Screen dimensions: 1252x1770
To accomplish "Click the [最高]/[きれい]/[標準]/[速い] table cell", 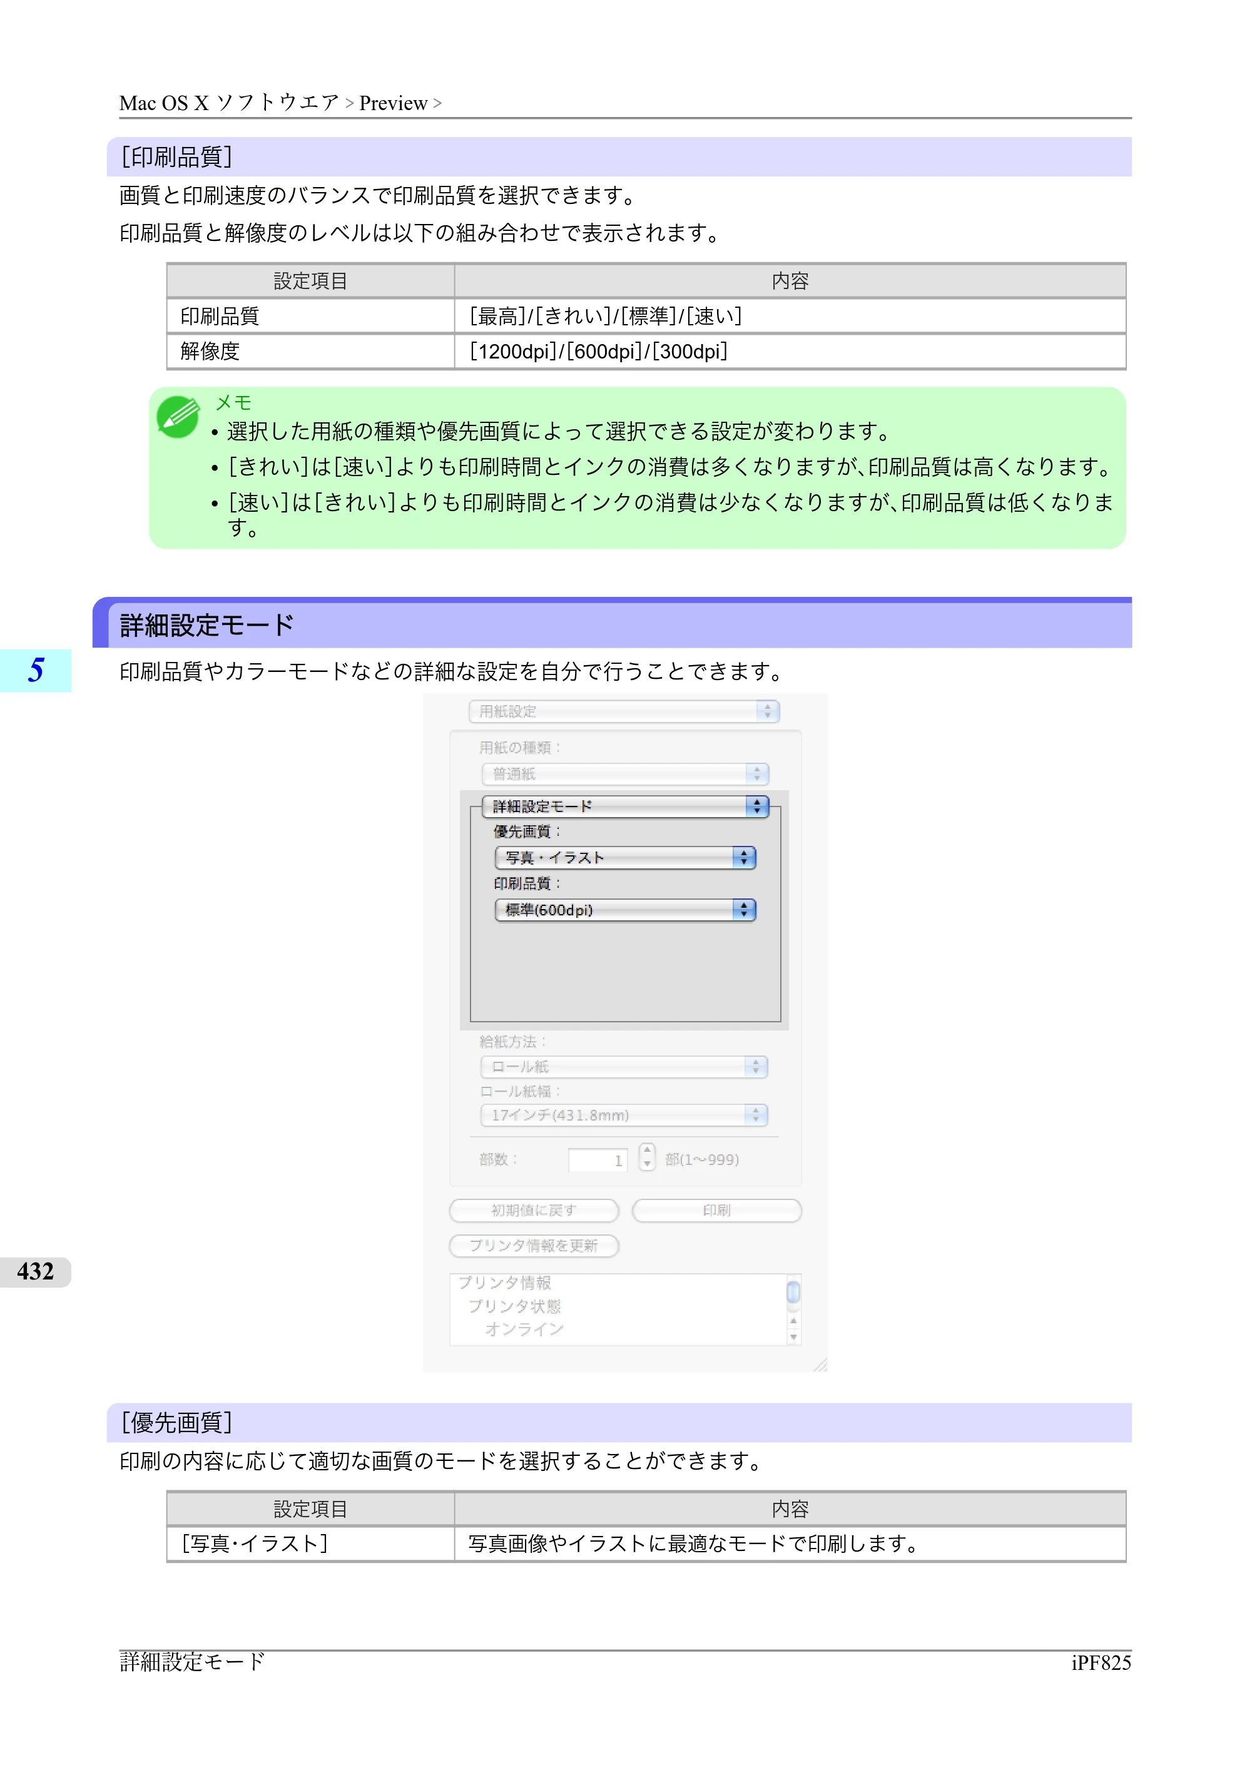I will pyautogui.click(x=790, y=316).
